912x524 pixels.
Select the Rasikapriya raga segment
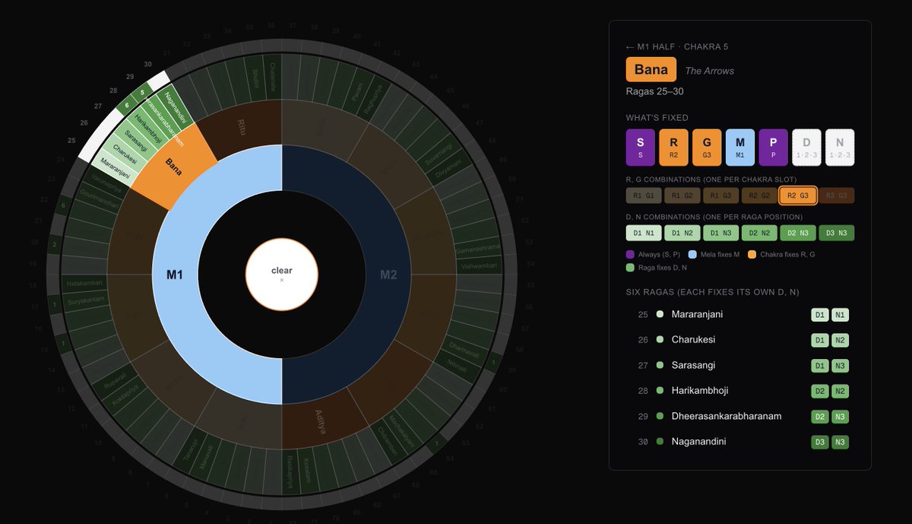tap(290, 471)
